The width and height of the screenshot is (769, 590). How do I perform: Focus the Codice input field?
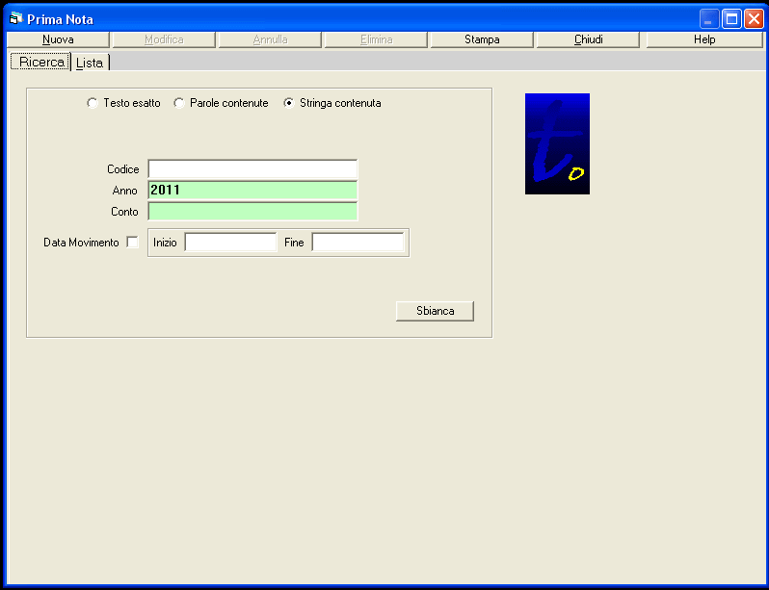pyautogui.click(x=252, y=169)
